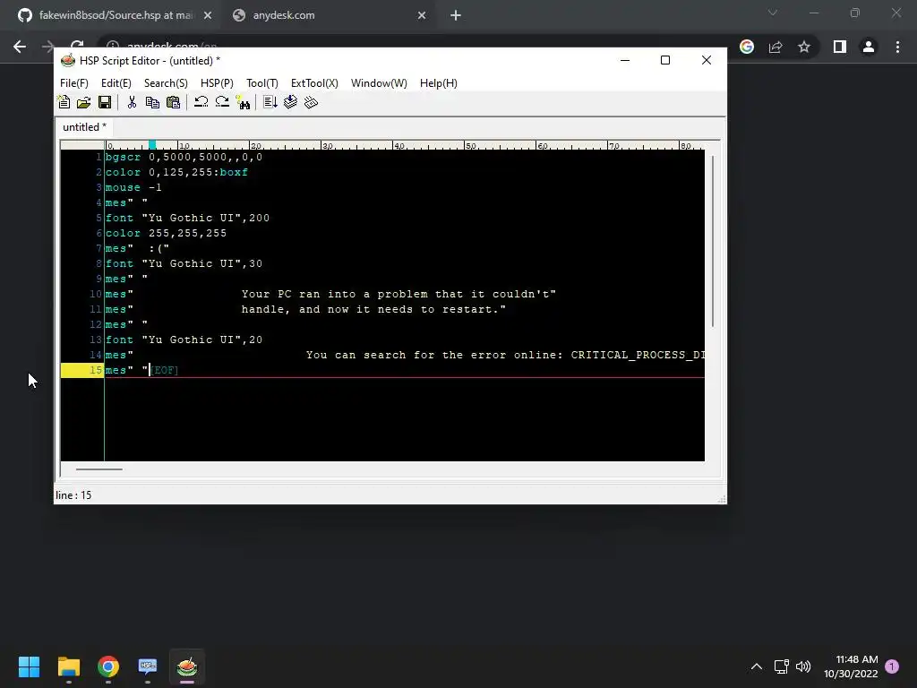Screen dimensions: 917x688
Task: Click line number 15 in the gutter
Action: 95,370
